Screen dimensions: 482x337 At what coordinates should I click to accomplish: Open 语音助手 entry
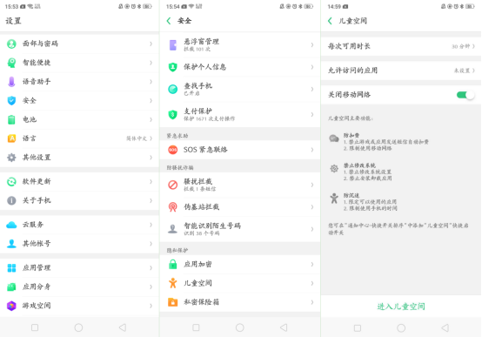pos(80,82)
